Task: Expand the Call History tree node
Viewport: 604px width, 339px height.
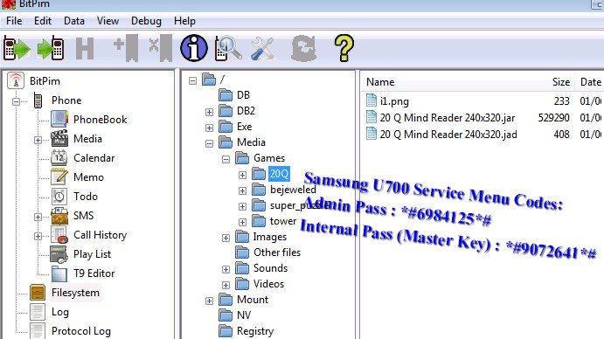Action: click(x=38, y=236)
